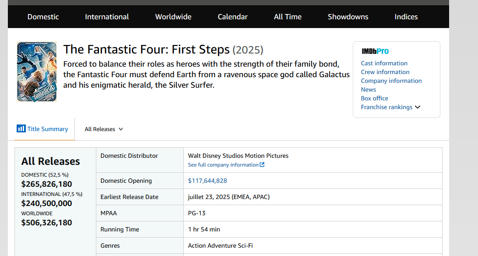Open the International menu
This screenshot has height=256, width=478.
[107, 17]
